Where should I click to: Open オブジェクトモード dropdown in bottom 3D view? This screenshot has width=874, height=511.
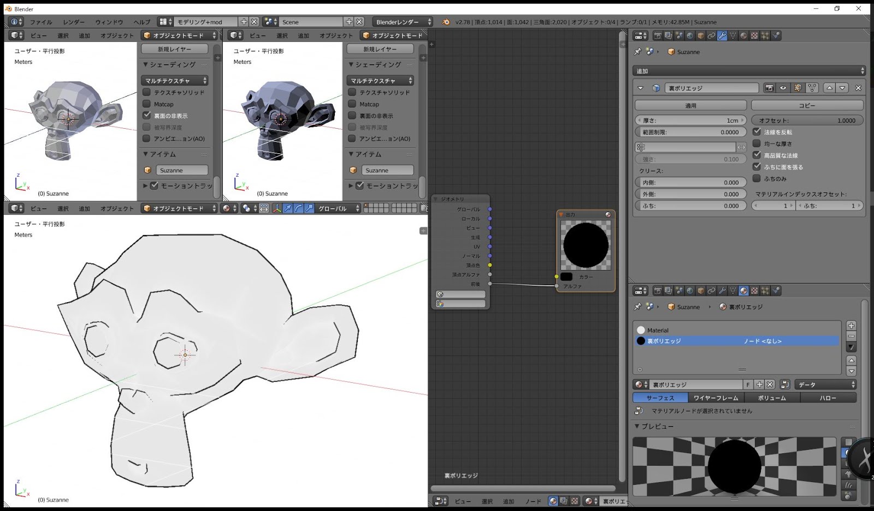pyautogui.click(x=179, y=208)
